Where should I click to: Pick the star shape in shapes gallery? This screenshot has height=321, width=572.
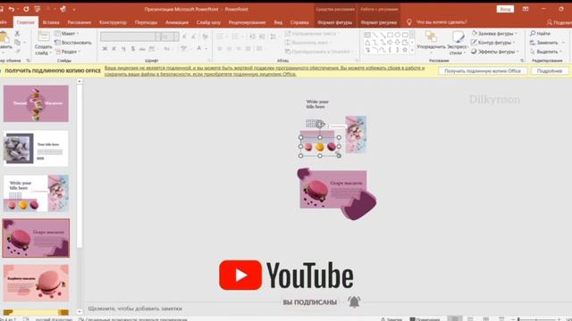(x=405, y=50)
